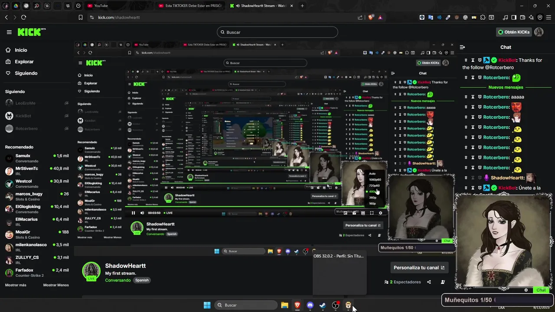555x312 pixels.
Task: Click the share icon beside Espectadores
Action: pyautogui.click(x=429, y=282)
